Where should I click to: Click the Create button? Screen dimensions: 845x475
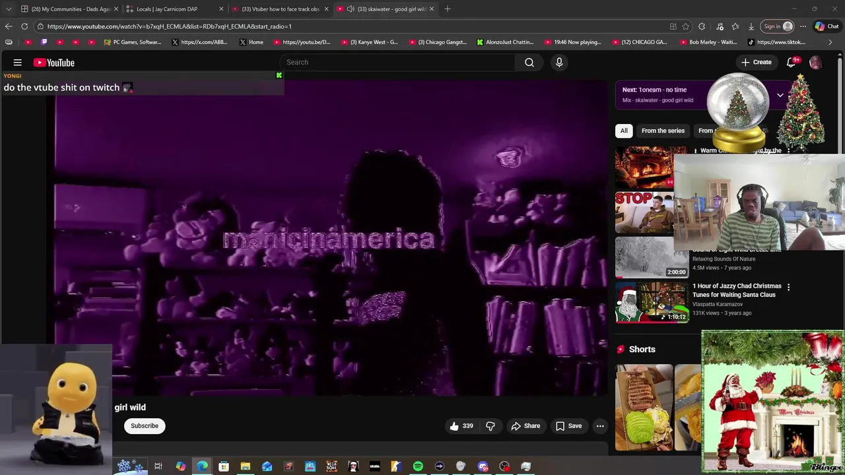click(x=756, y=62)
